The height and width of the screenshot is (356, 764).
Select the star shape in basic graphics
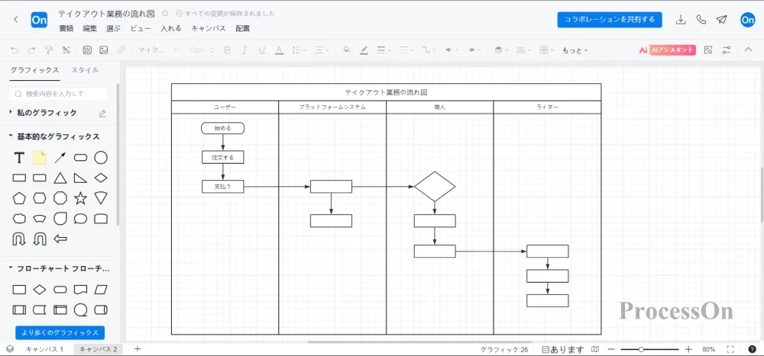coord(80,198)
